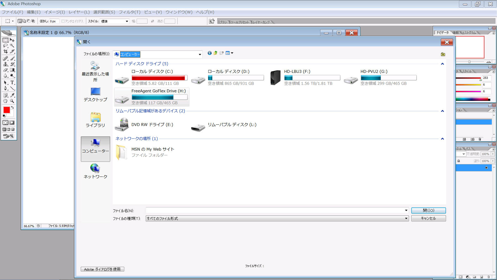Collapse the network locations group
Viewport: 497px width, 280px height.
(x=442, y=139)
